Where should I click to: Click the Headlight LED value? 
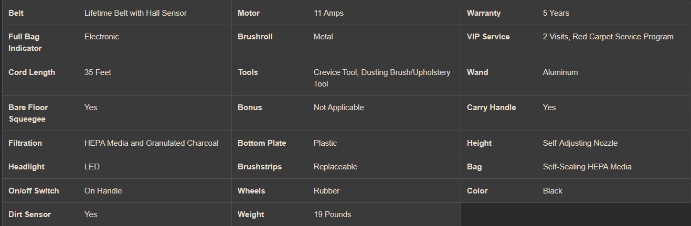pos(92,167)
